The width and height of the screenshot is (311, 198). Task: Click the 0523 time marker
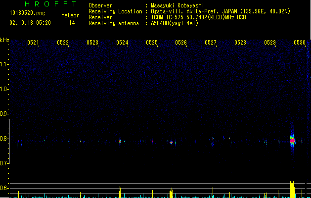tap(92, 43)
